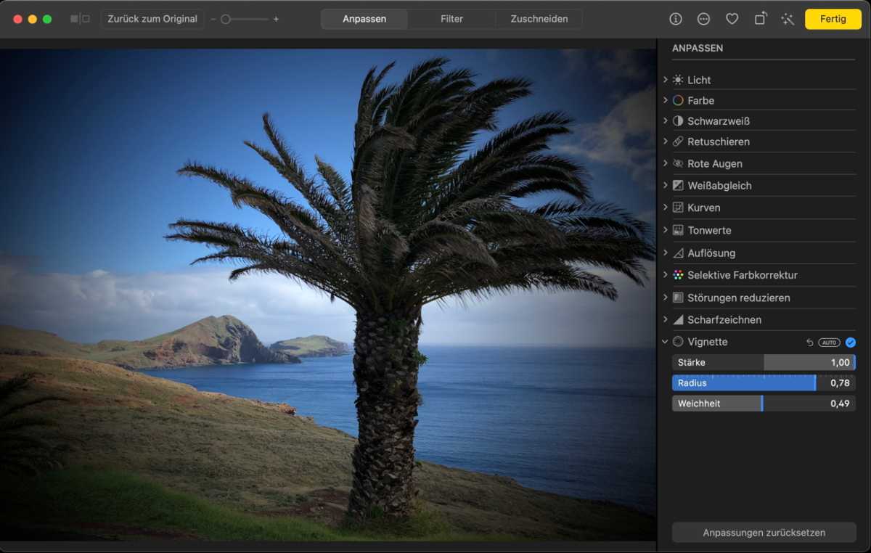This screenshot has height=553, width=871.
Task: Click the triangle icon beside Auflösung
Action: point(678,253)
